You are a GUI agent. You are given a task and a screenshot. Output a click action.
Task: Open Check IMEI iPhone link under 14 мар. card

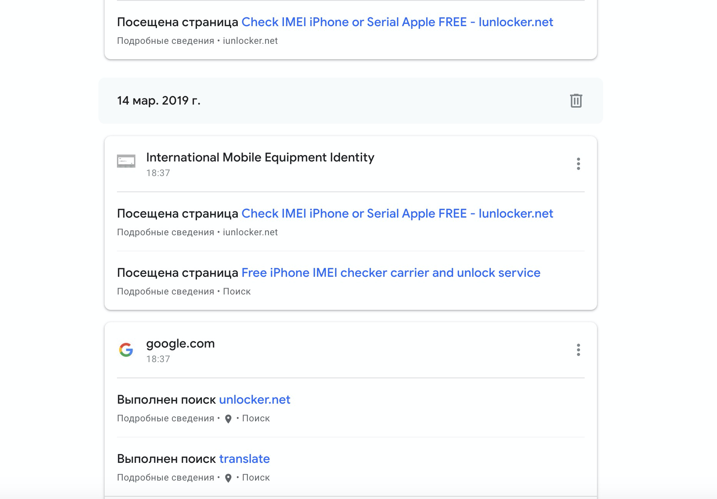tap(397, 214)
